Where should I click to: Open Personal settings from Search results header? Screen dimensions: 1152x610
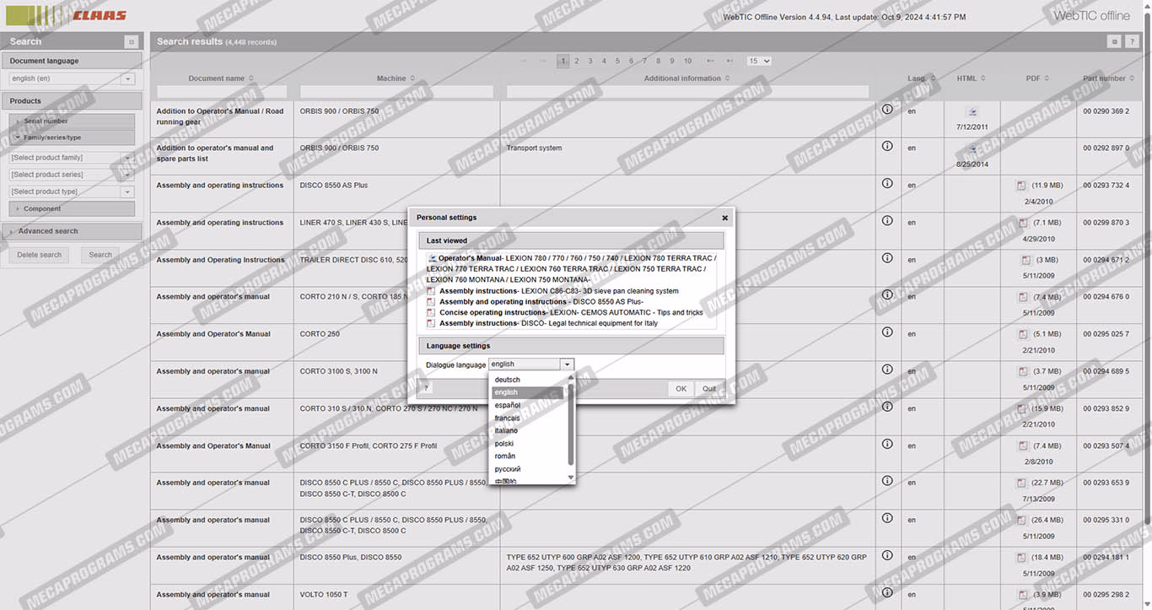click(1113, 41)
